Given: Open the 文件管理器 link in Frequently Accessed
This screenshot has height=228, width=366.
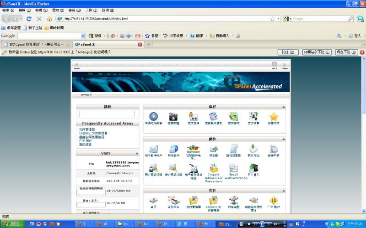Looking at the screenshot, I should pos(87,130).
